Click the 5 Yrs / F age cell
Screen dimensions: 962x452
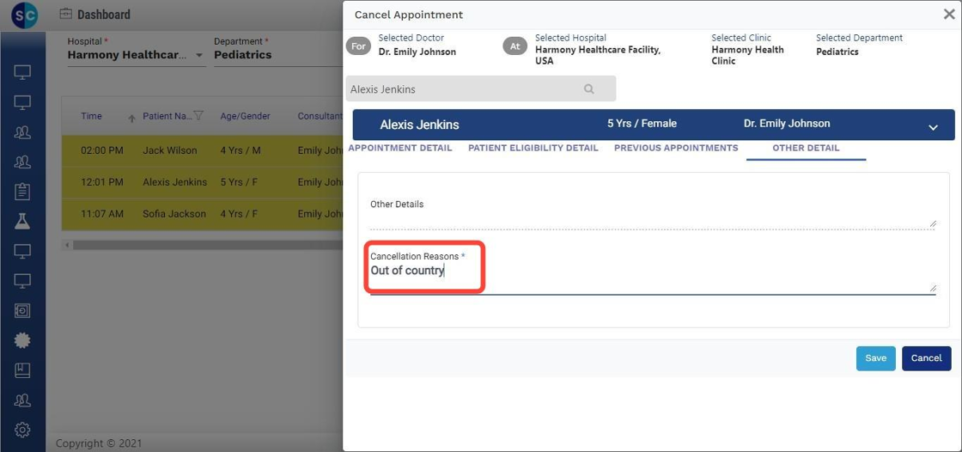point(239,182)
